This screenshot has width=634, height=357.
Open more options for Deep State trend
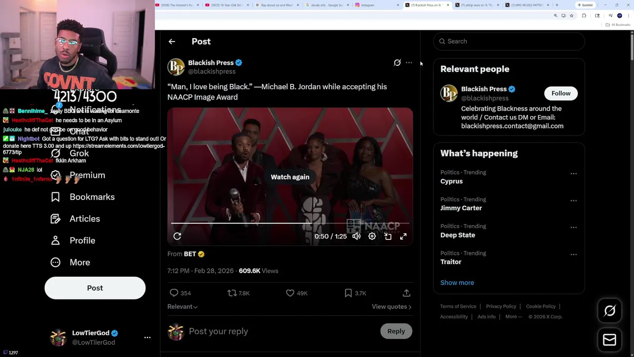(x=574, y=227)
